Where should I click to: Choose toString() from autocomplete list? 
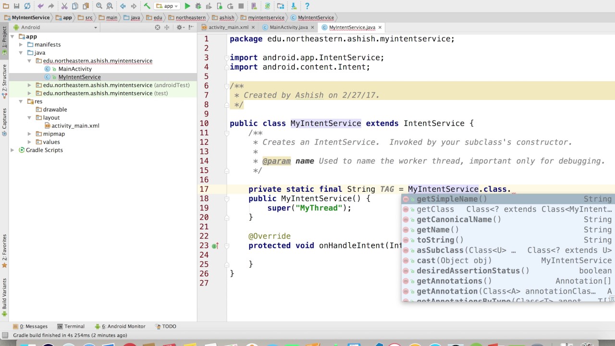tap(507, 240)
